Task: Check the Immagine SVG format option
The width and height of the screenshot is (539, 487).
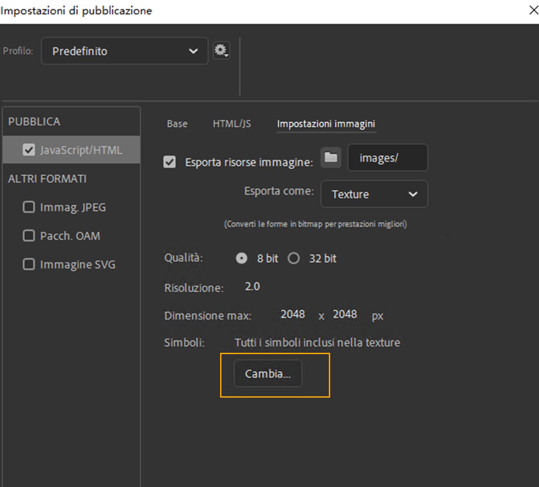Action: click(x=29, y=264)
